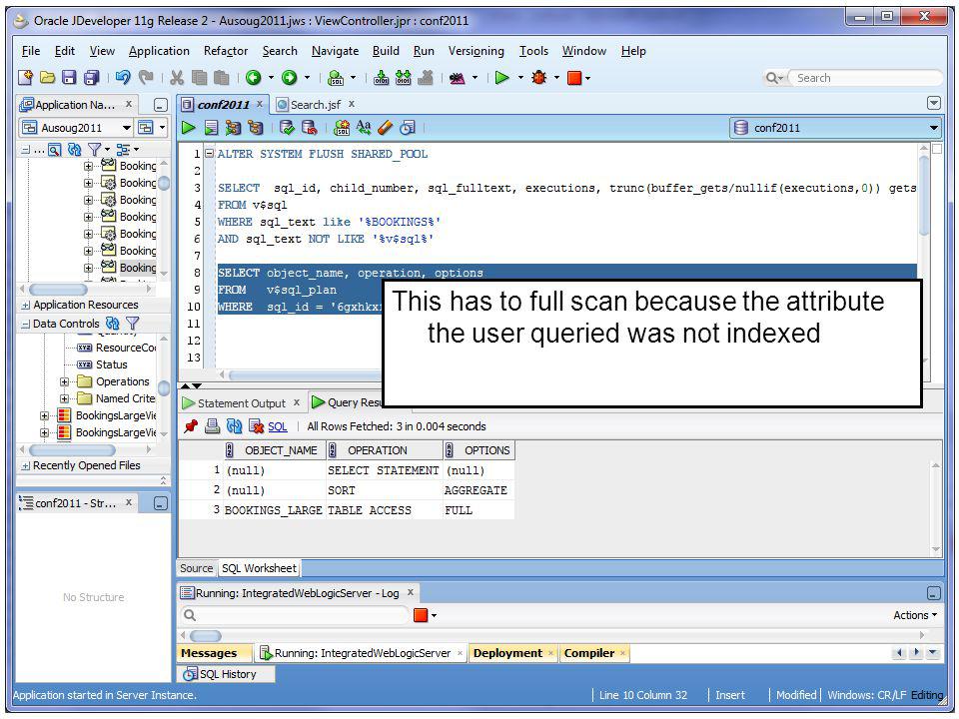Click the log search input field
Viewport: 959px width, 719px height.
click(x=295, y=615)
